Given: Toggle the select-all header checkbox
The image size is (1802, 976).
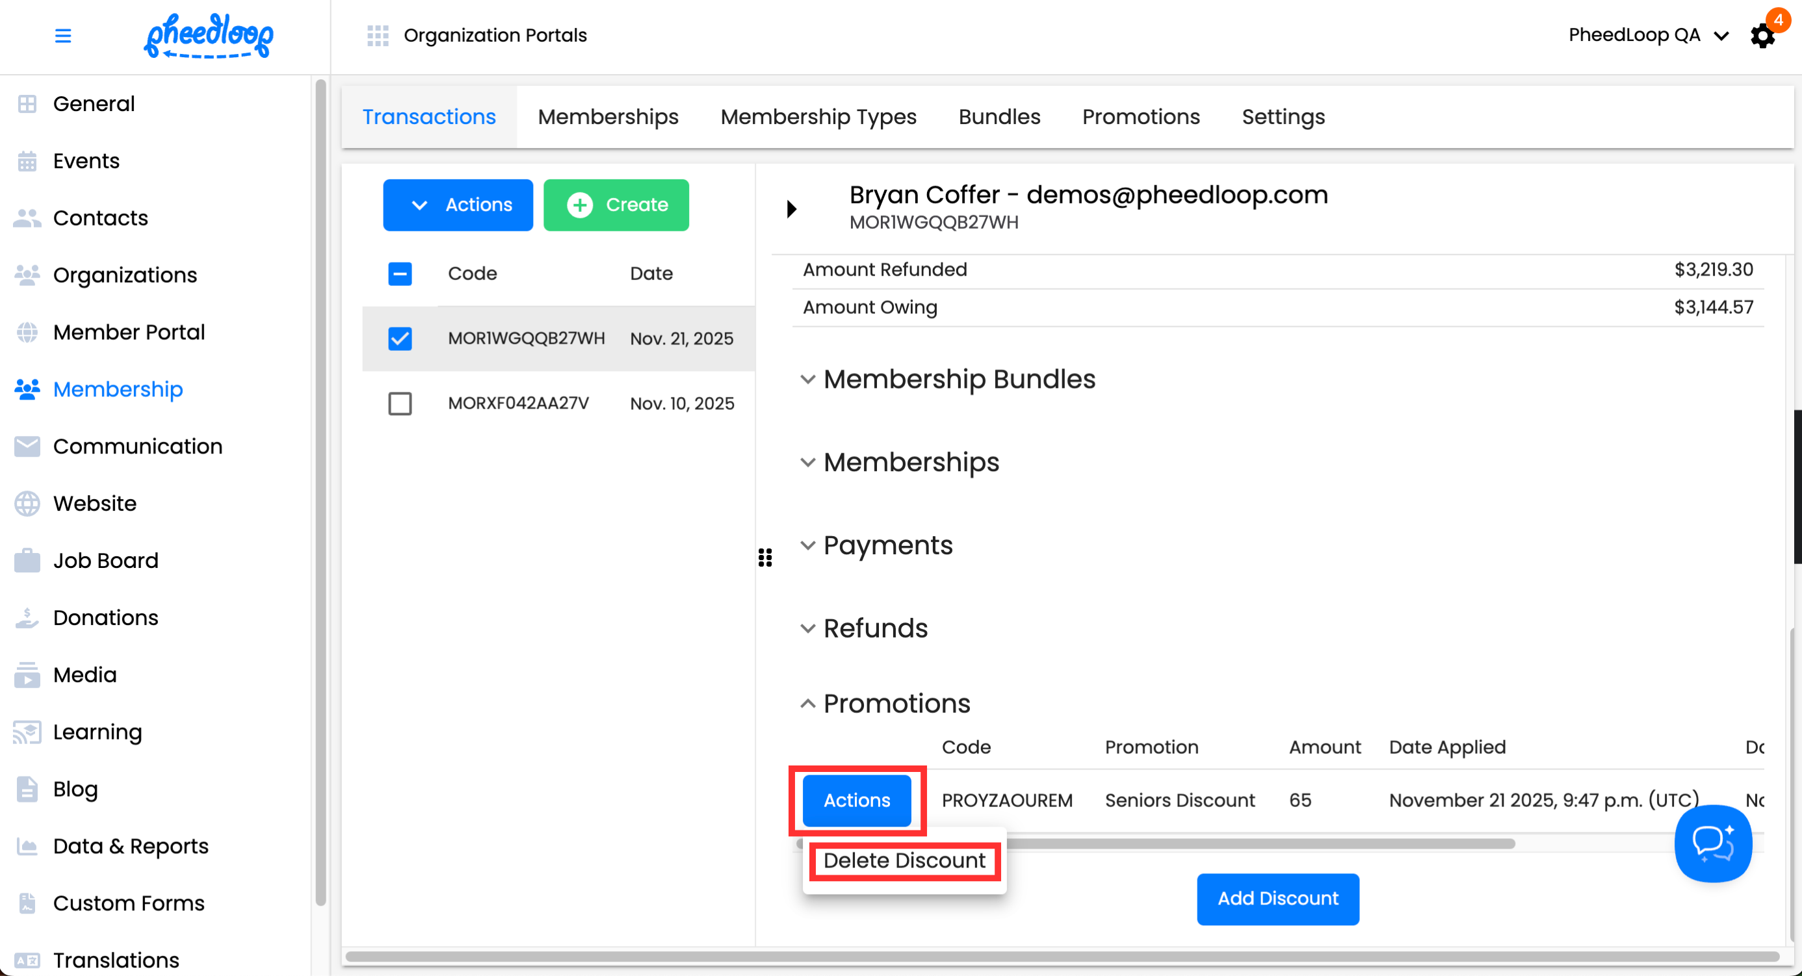Looking at the screenshot, I should pos(400,274).
